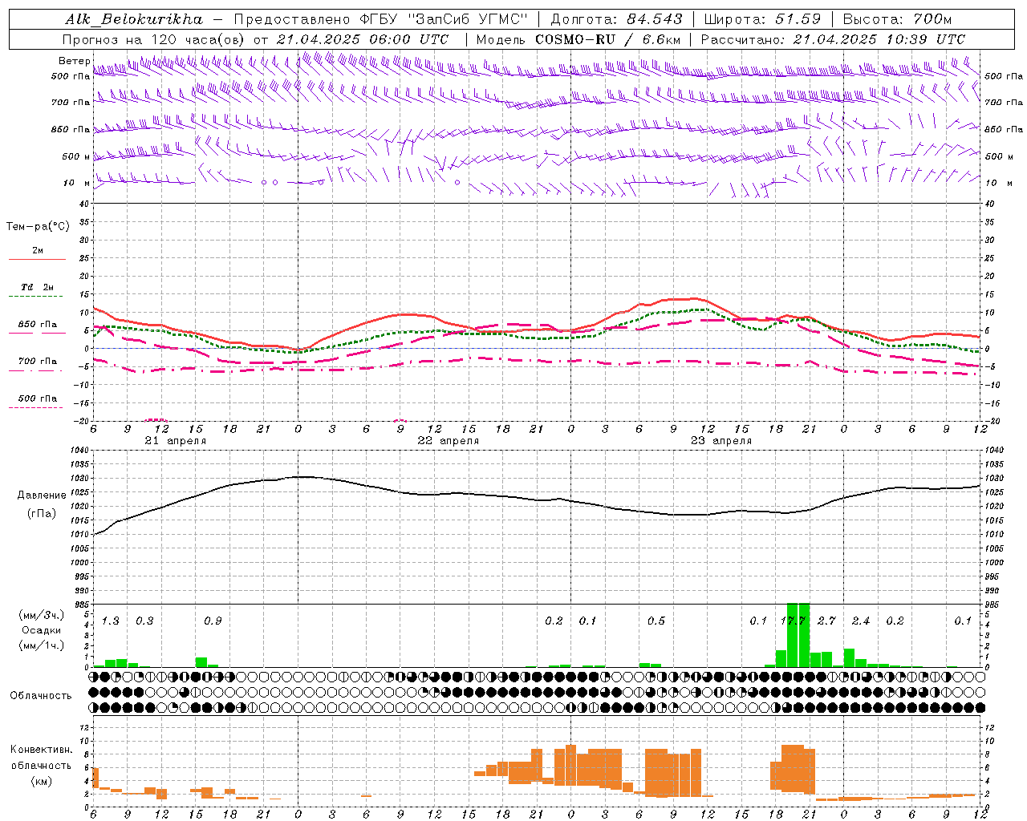Click the model name COSMO-RU / 6.6км
This screenshot has height=821, width=1027.
click(607, 39)
